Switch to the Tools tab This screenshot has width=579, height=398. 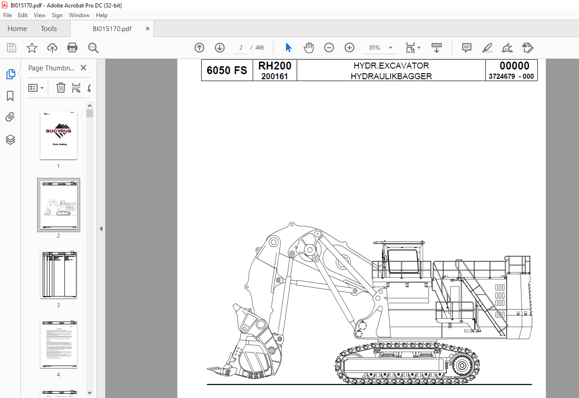49,29
